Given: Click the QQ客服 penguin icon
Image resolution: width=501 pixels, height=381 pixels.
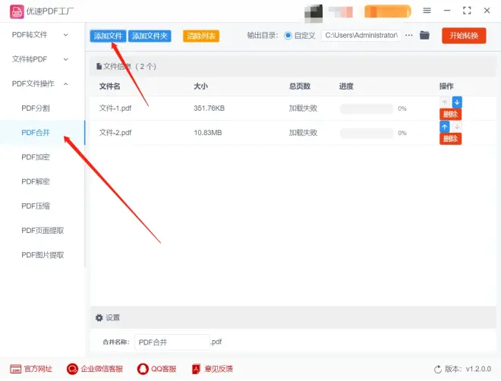Looking at the screenshot, I should point(143,369).
